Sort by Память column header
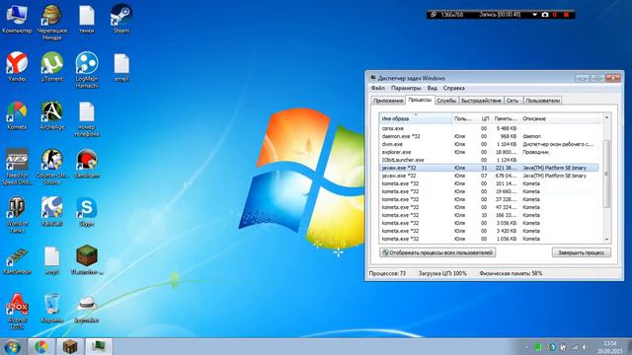The height and width of the screenshot is (355, 632). click(x=507, y=118)
